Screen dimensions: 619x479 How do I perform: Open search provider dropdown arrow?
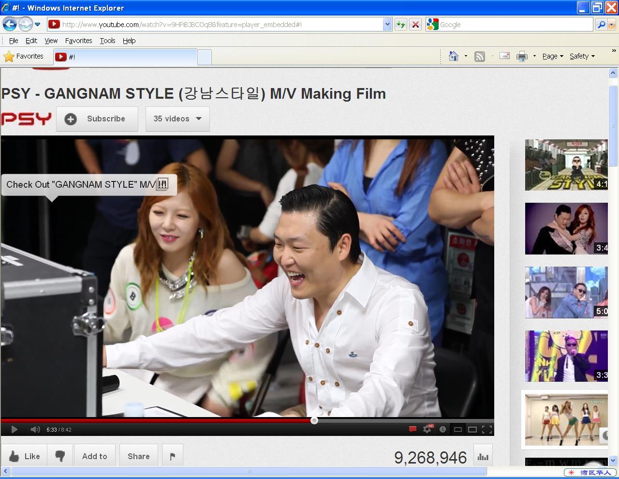pyautogui.click(x=612, y=24)
